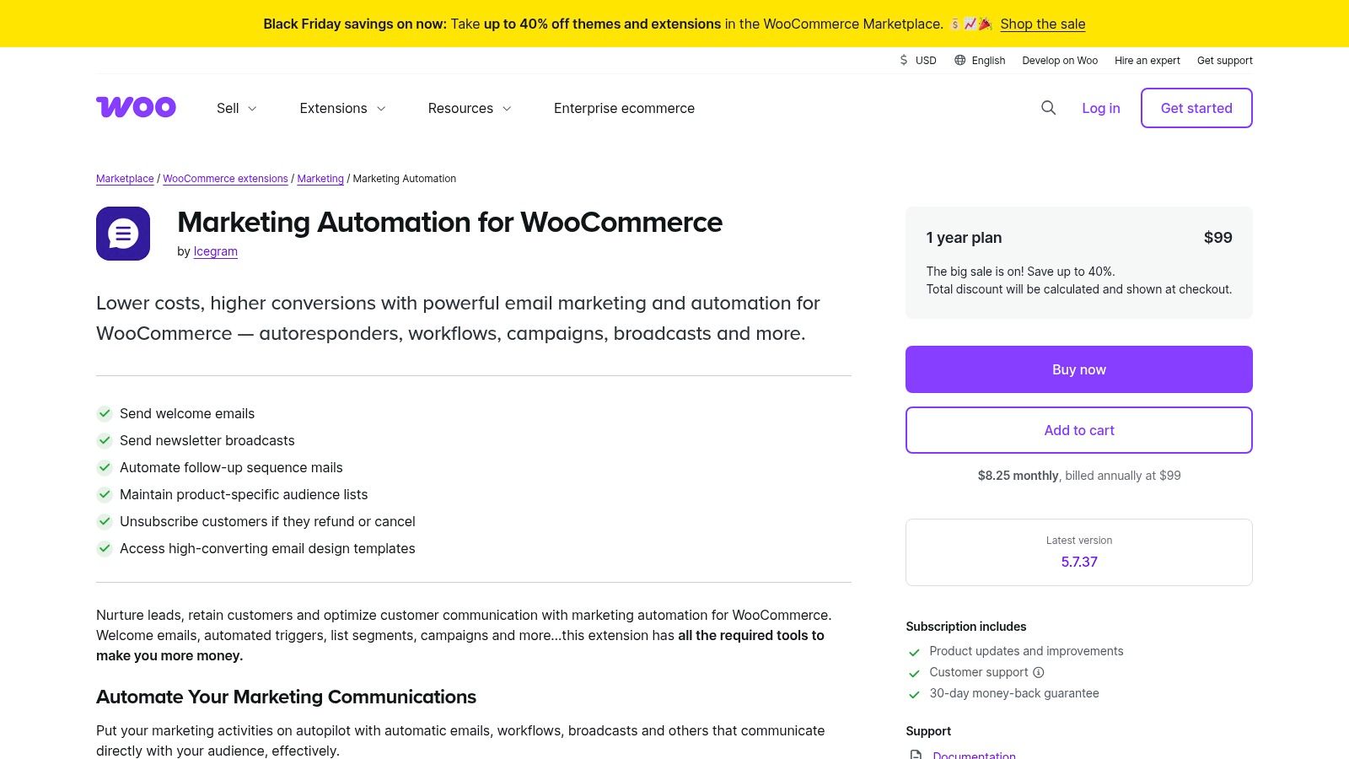The height and width of the screenshot is (759, 1349).
Task: Open the Resources navigation menu
Action: (470, 108)
